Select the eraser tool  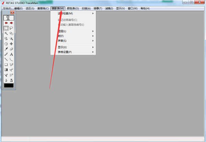point(11,49)
